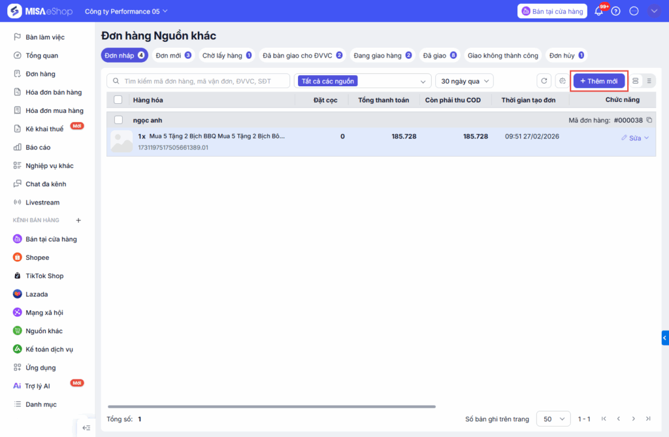Viewport: 669px width, 437px height.
Task: Switch to the Đơn mới tab
Action: (x=172, y=56)
